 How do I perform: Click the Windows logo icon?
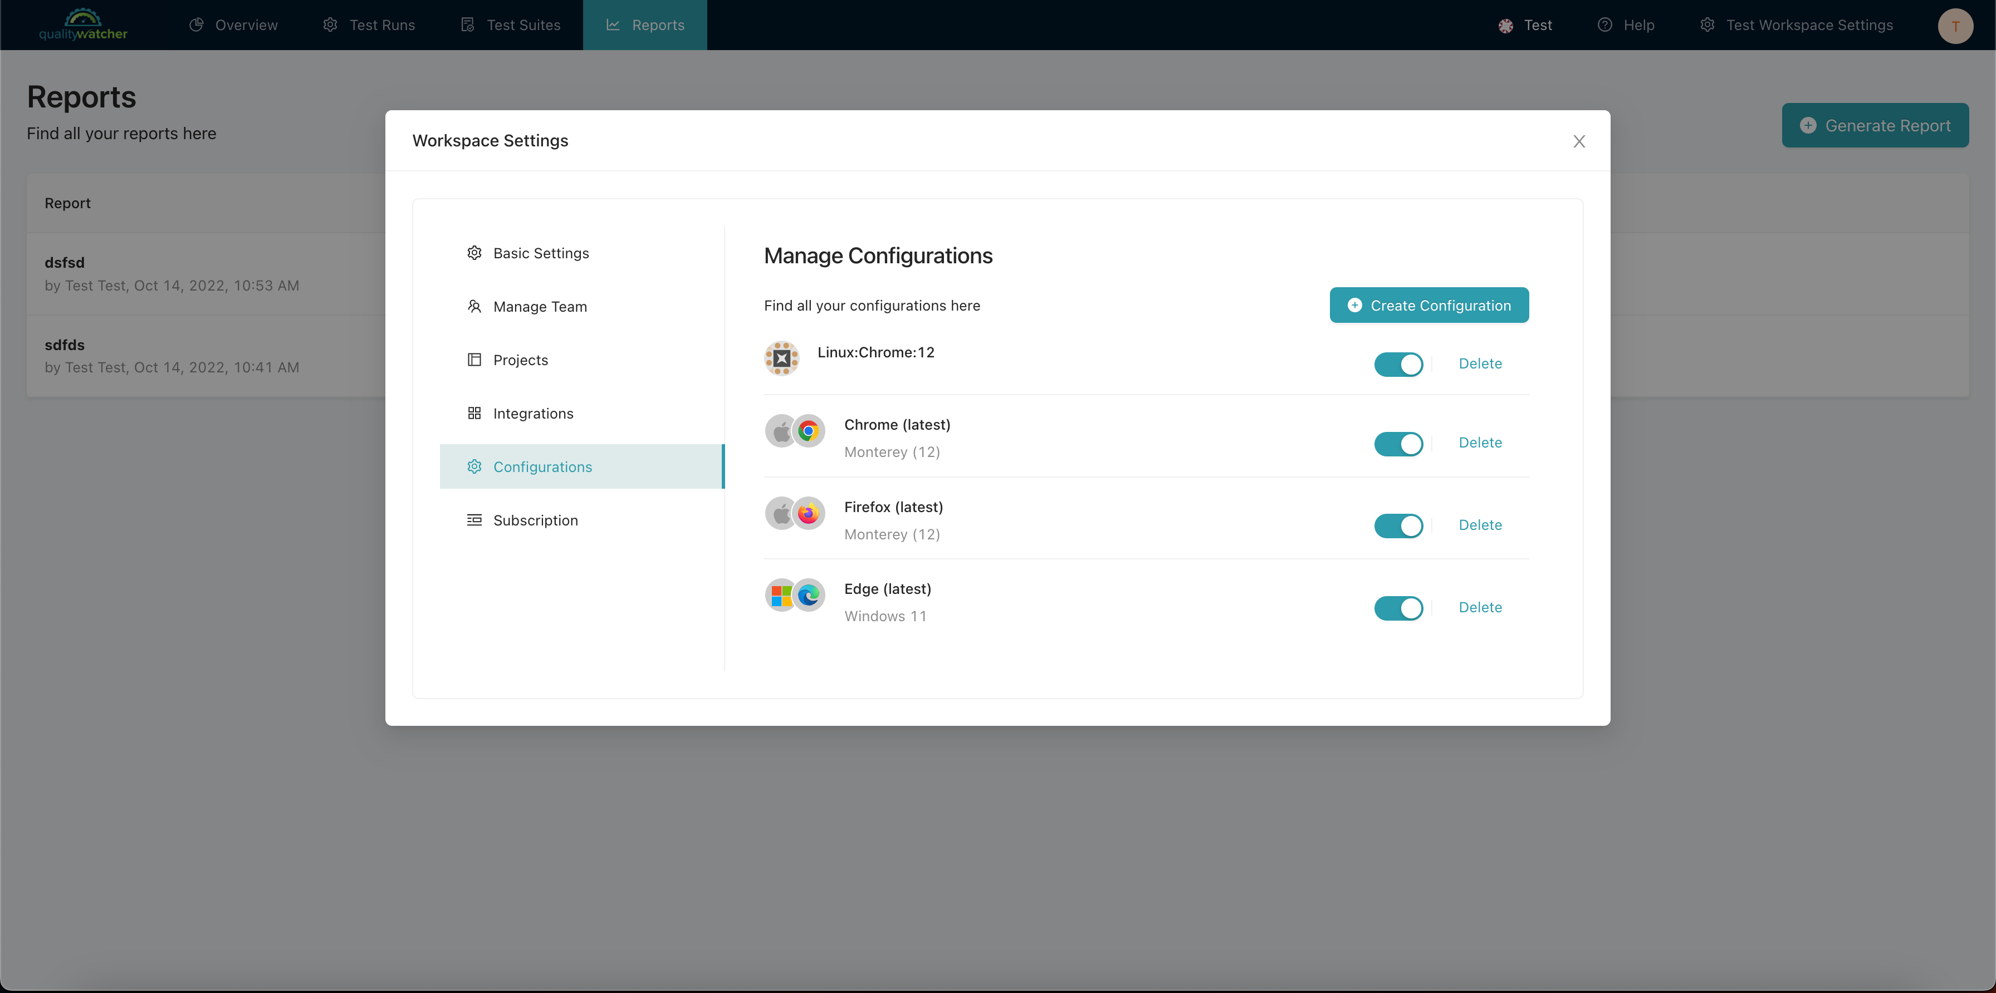coord(781,595)
